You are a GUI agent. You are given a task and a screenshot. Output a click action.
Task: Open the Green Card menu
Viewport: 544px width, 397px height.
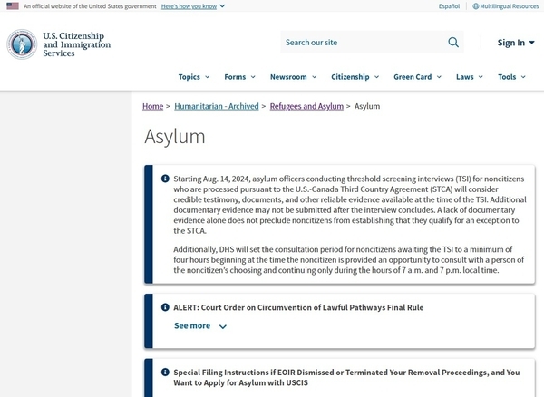(417, 77)
